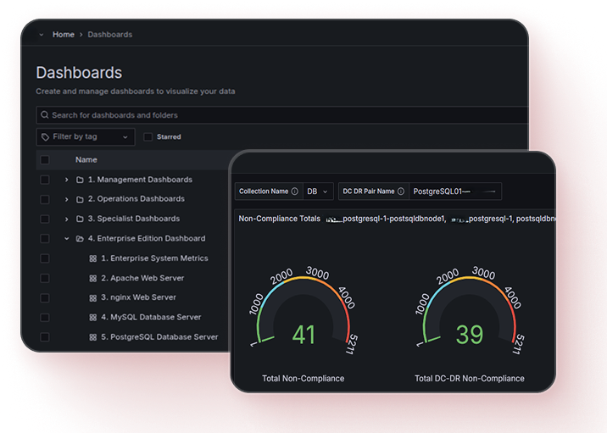Open 2. Apache Web Server dashboard
The image size is (607, 433).
pyautogui.click(x=142, y=278)
